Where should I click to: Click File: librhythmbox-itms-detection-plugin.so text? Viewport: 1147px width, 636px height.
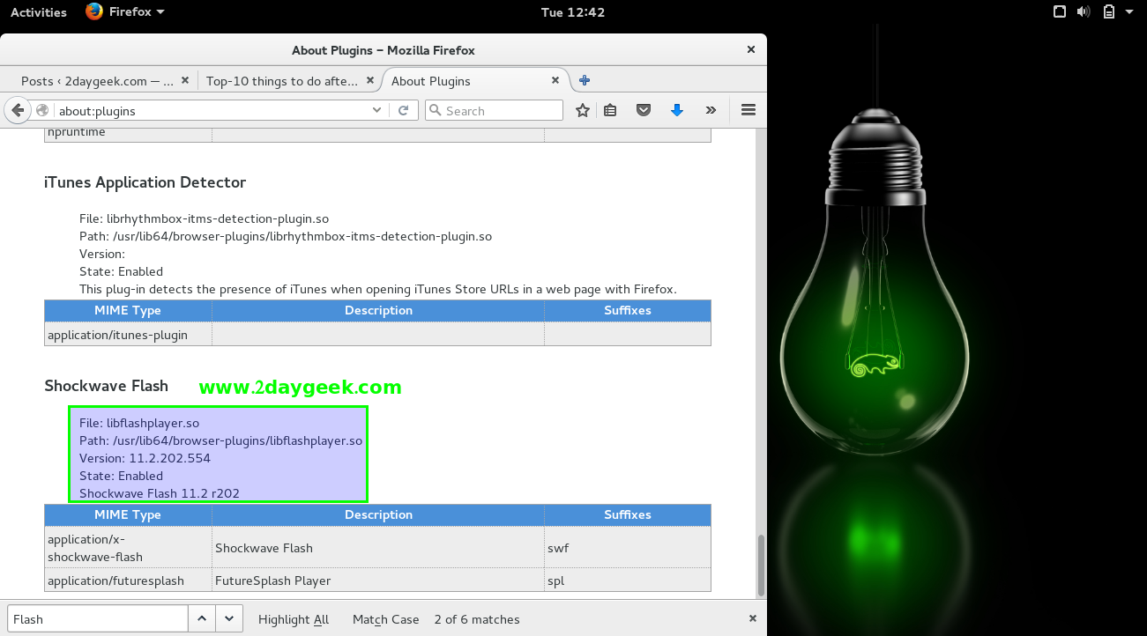204,218
